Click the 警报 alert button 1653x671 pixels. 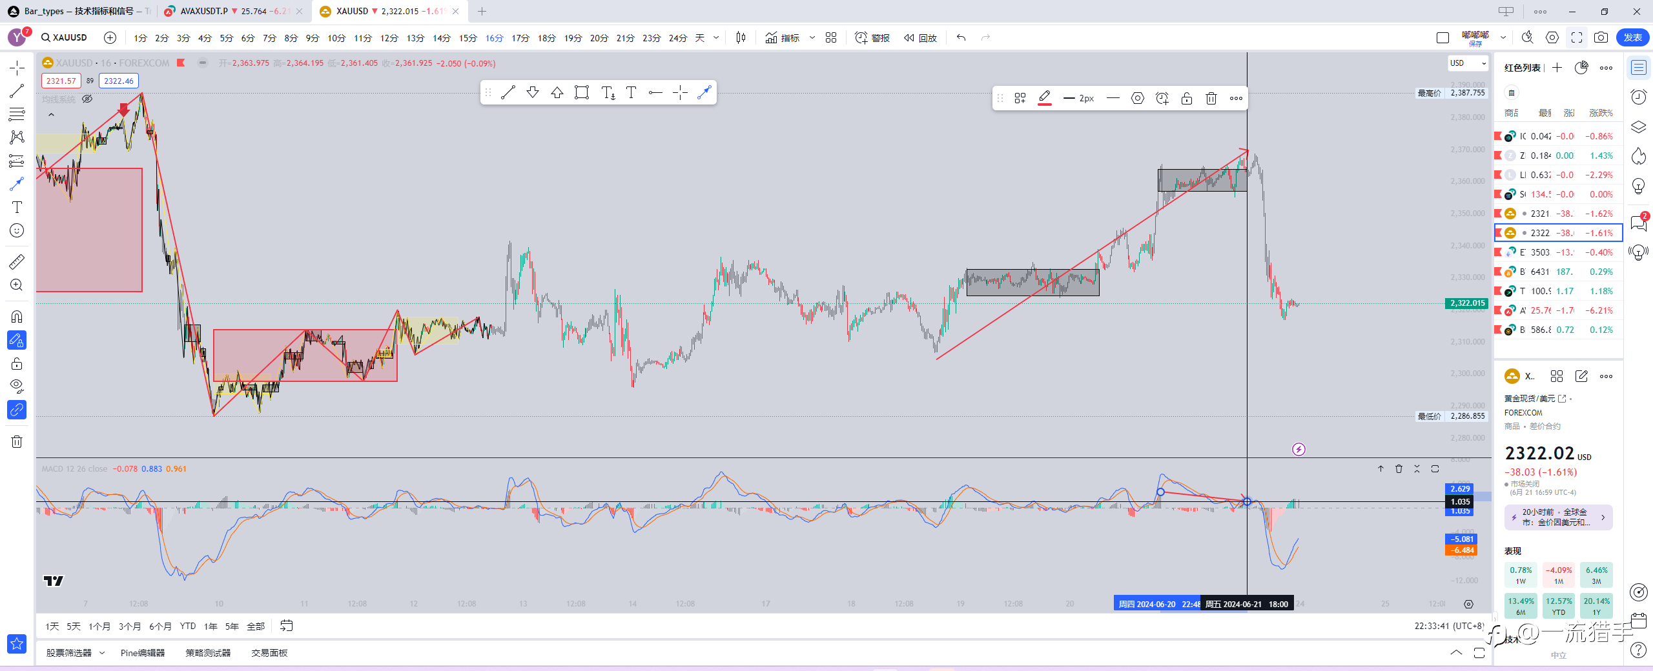pyautogui.click(x=872, y=38)
